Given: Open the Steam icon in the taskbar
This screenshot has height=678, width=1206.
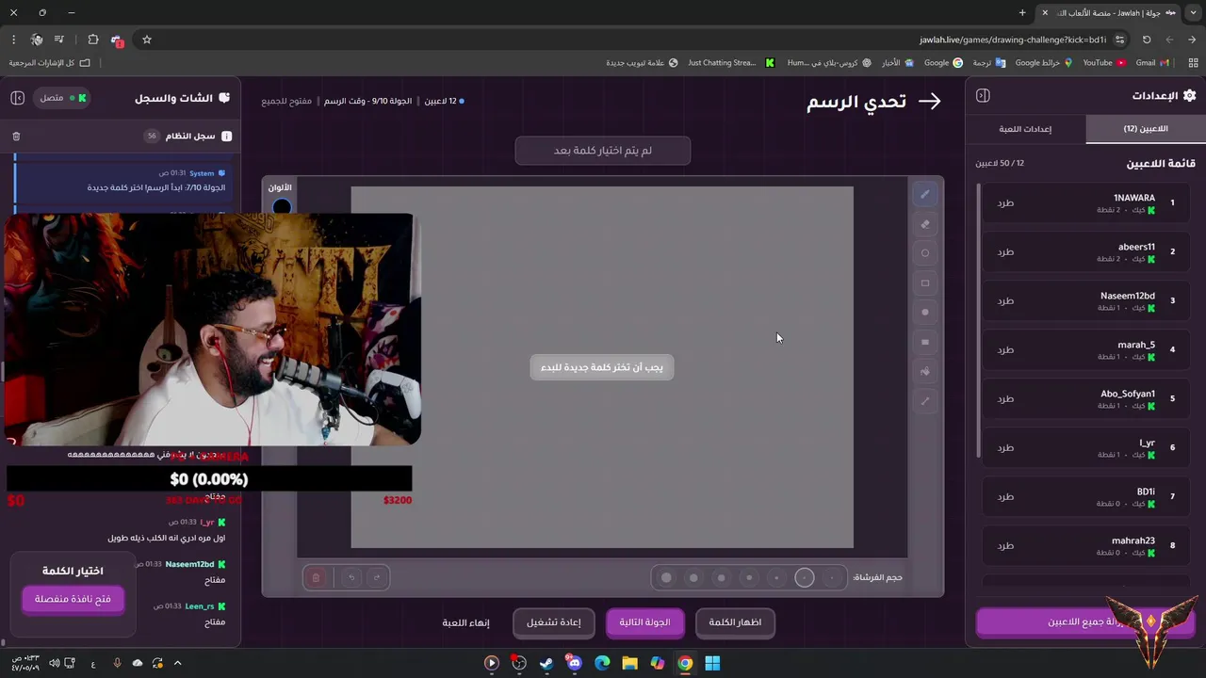Looking at the screenshot, I should [x=546, y=663].
